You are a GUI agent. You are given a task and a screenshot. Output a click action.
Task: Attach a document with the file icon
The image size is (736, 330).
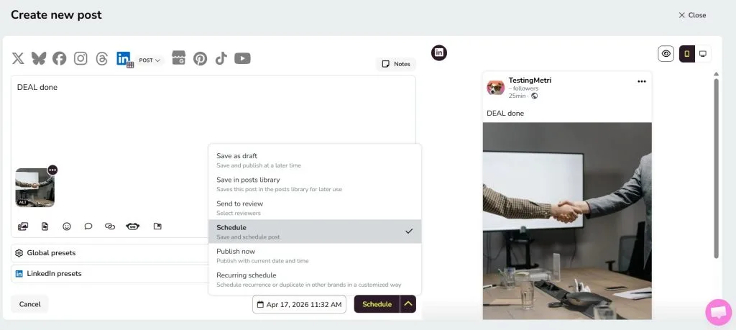click(x=45, y=226)
